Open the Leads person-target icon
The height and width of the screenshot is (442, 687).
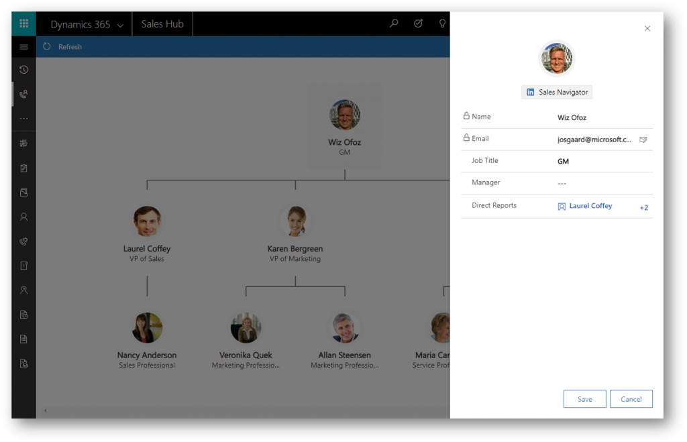(23, 290)
